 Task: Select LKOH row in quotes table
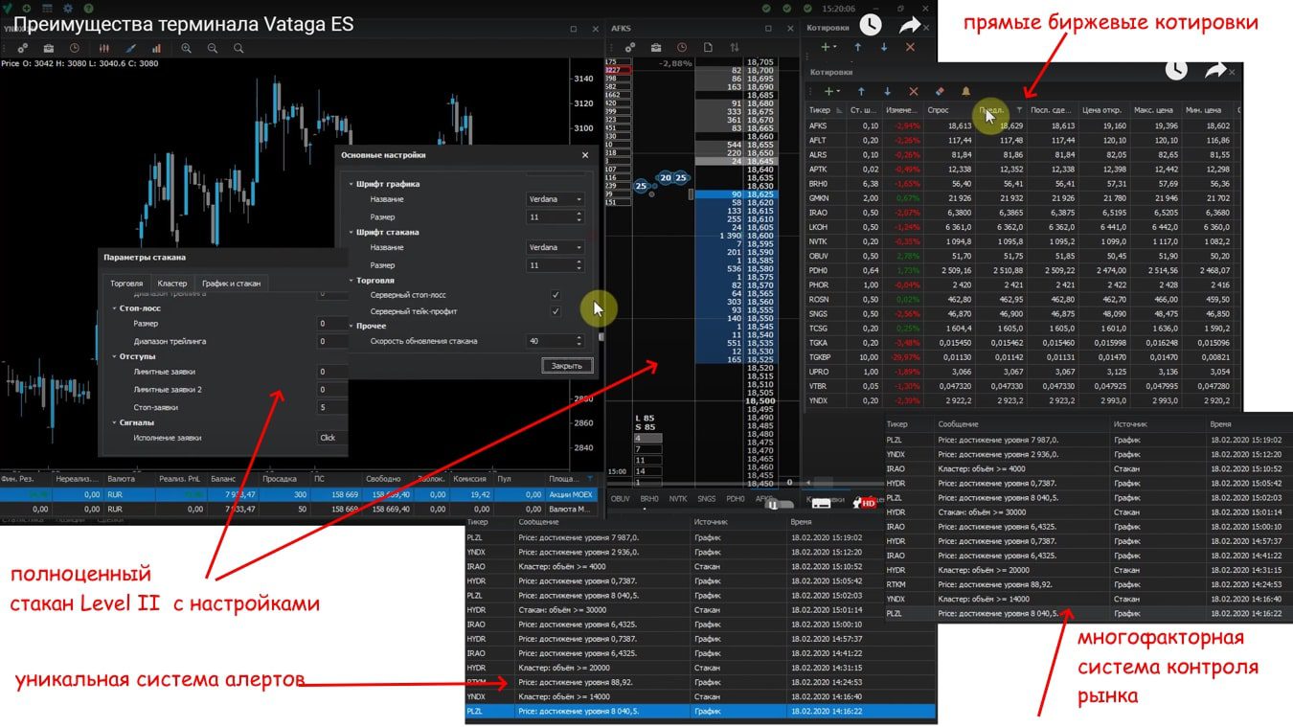coord(1024,227)
